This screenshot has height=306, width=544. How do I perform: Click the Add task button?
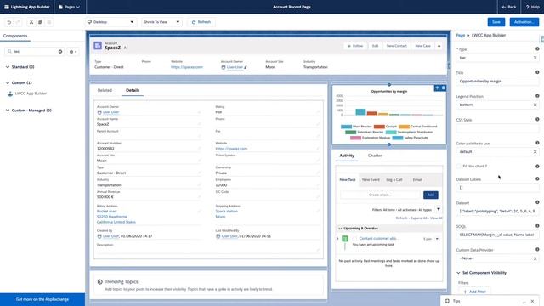coord(431,195)
